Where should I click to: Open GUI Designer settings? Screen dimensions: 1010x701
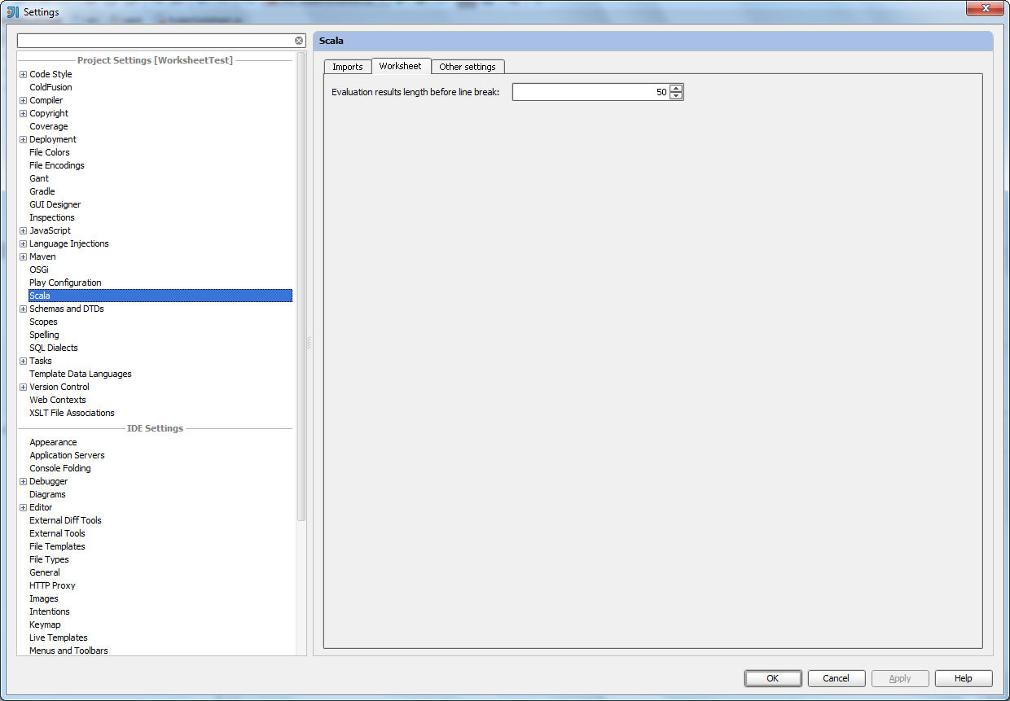tap(55, 204)
